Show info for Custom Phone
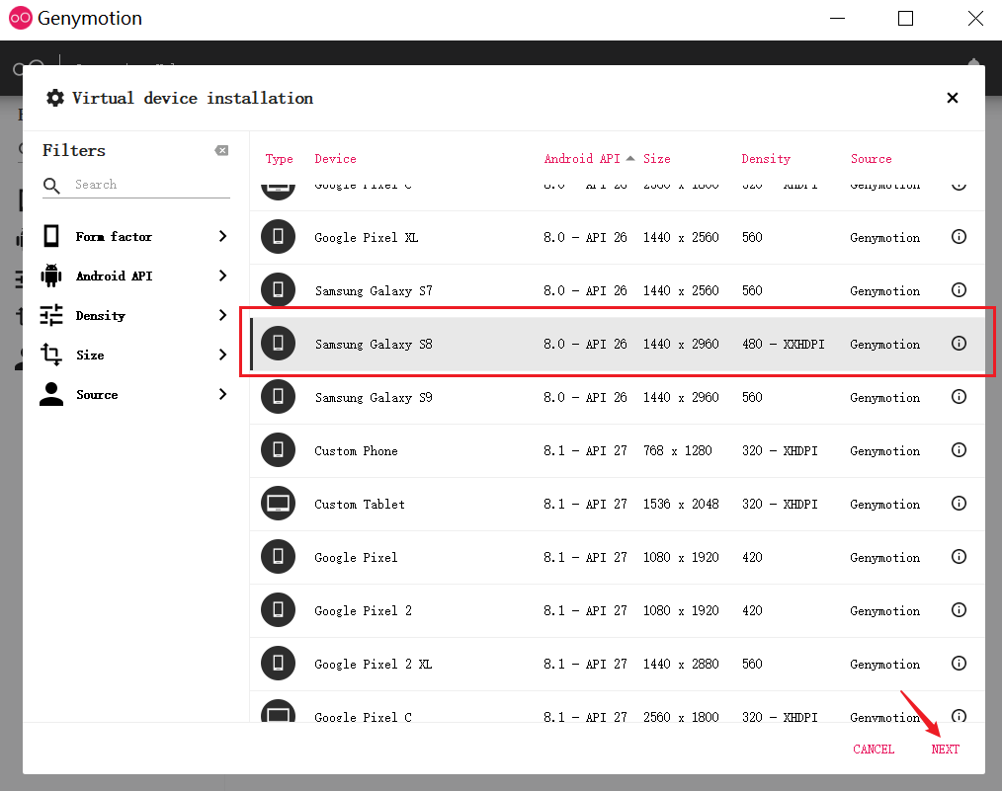The height and width of the screenshot is (791, 1002). [x=959, y=450]
